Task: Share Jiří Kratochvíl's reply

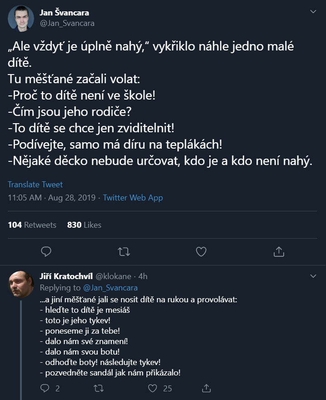Action: pos(206,388)
